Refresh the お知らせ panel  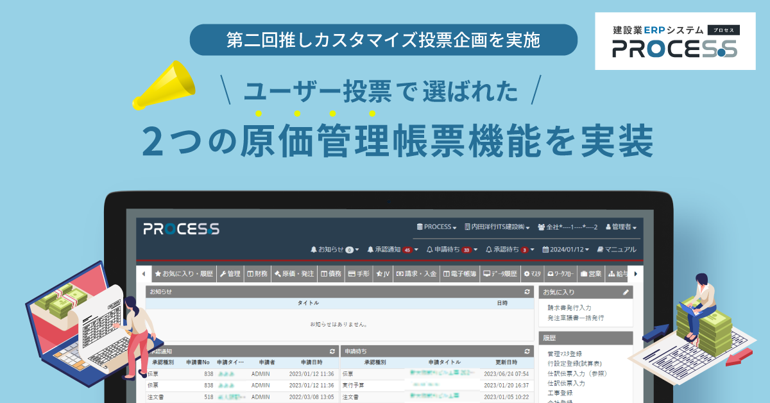click(x=527, y=292)
